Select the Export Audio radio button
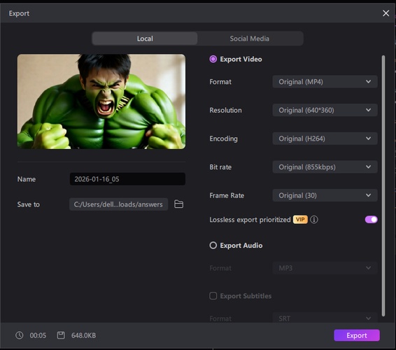This screenshot has width=396, height=350. click(213, 246)
